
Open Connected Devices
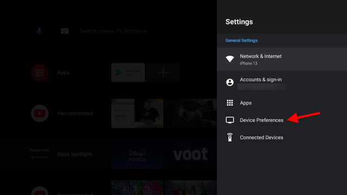(x=282, y=137)
